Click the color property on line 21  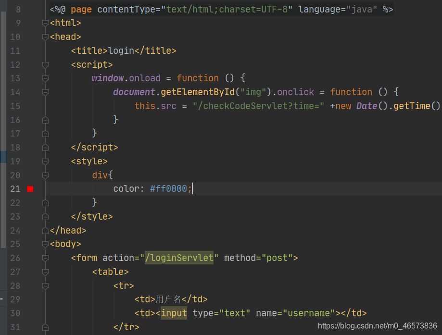coord(126,188)
